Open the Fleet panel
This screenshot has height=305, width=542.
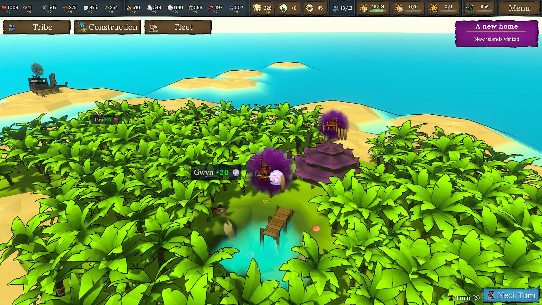[x=178, y=27]
